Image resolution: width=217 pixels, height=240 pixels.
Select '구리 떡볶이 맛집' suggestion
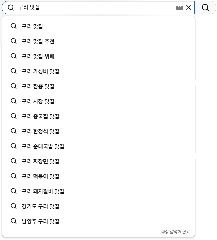tap(40, 176)
